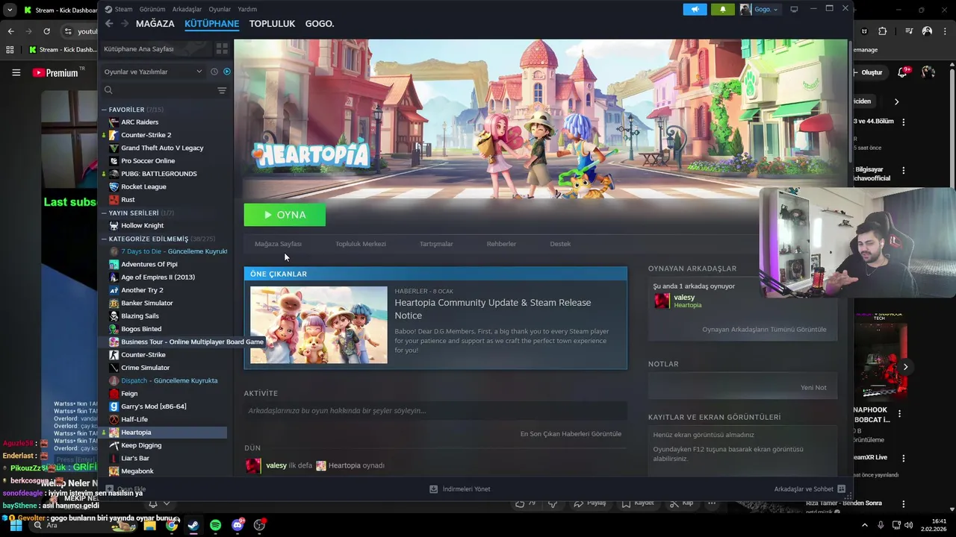Open advanced filter options icon
Screen dimensions: 956x537
pos(222,90)
